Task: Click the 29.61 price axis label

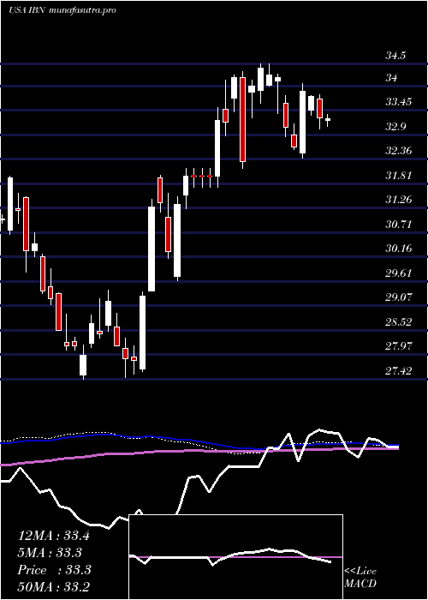Action: [398, 273]
